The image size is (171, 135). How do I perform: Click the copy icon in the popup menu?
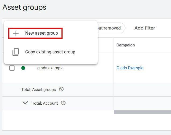16,52
